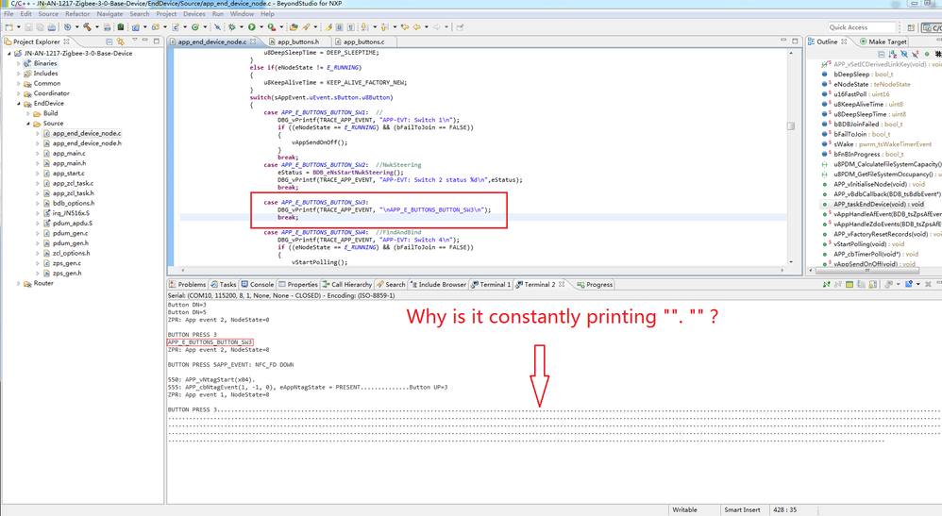Viewport: 942px width, 516px height.
Task: Expand the Build folder
Action: point(28,113)
